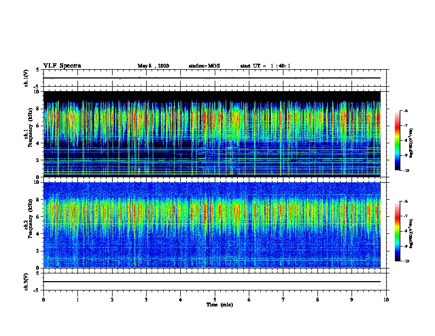Image resolution: width=435 pixels, height=336 pixels.
Task: Click the ch.1 spectrogram plot area
Action: pos(212,134)
